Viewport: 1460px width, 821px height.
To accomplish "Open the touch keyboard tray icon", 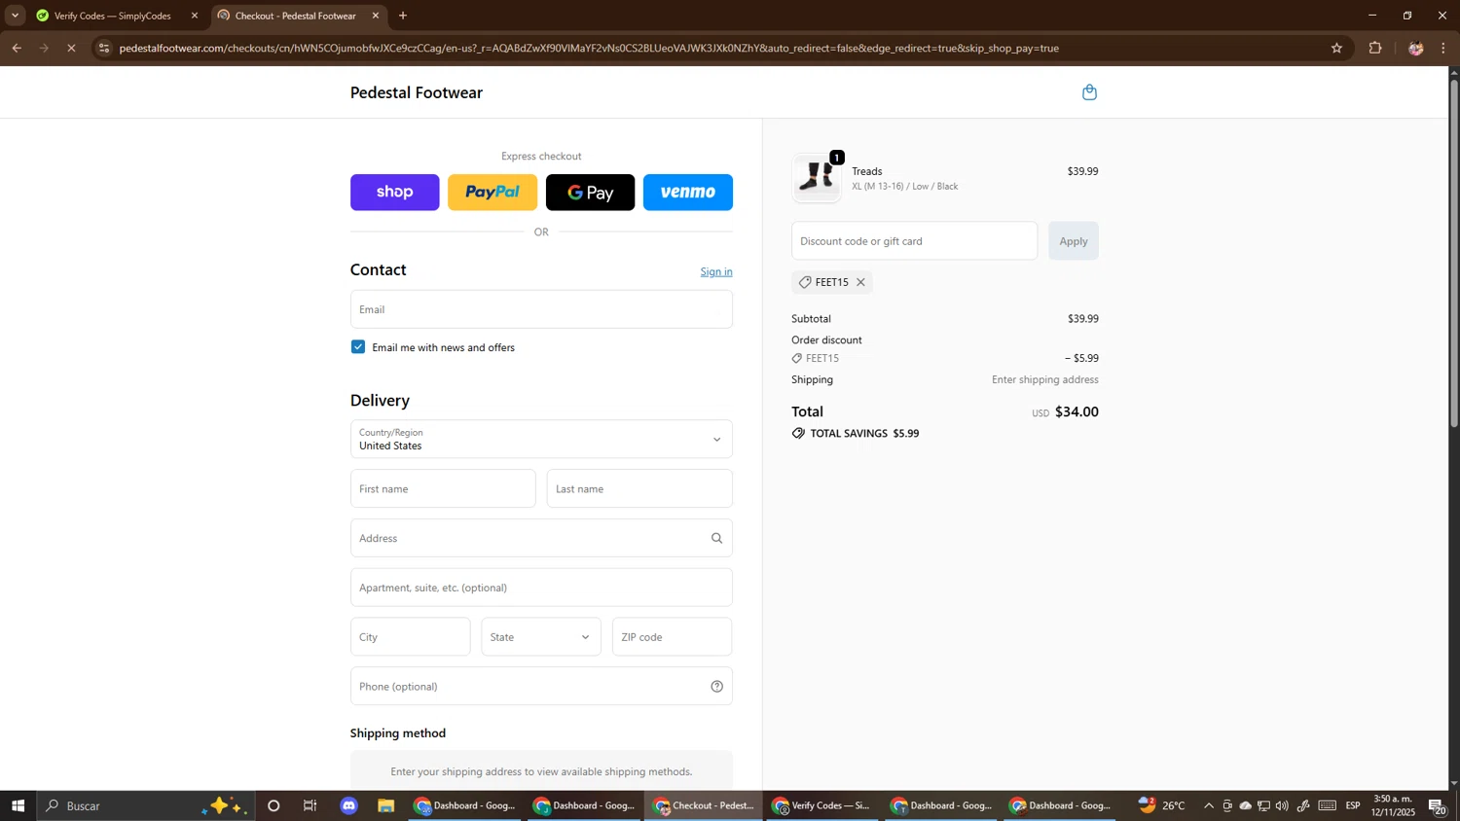I will [x=1328, y=805].
